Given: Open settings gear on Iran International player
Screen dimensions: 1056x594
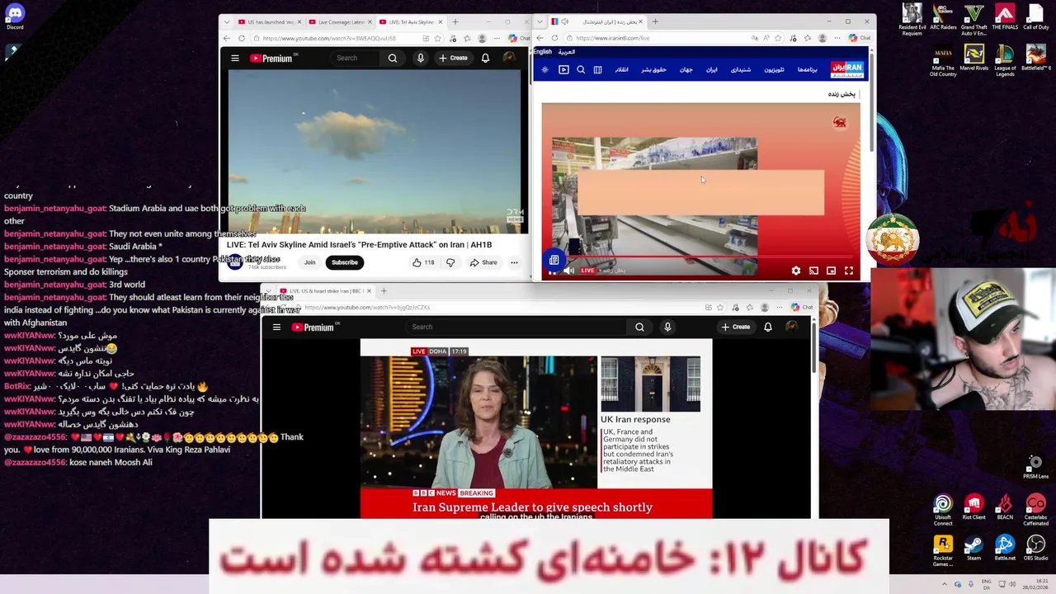Looking at the screenshot, I should coord(795,271).
